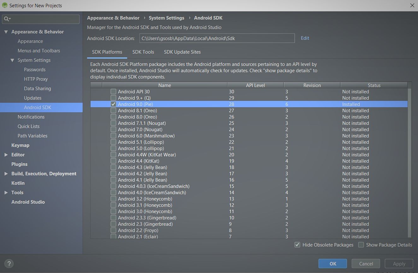This screenshot has width=418, height=273.
Task: Select Updates in settings tree
Action: click(33, 98)
